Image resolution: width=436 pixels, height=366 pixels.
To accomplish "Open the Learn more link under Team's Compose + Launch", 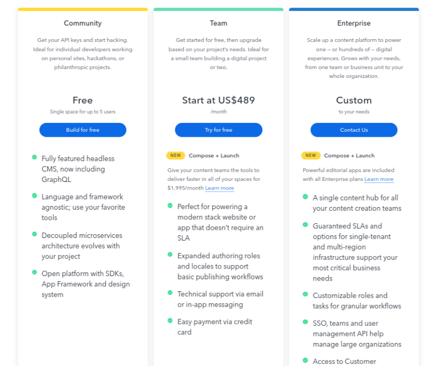I will [220, 188].
